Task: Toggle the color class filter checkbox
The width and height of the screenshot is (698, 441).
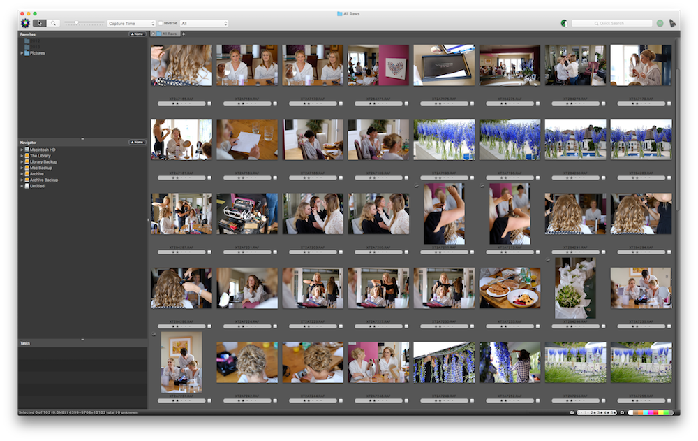Action: coord(623,413)
